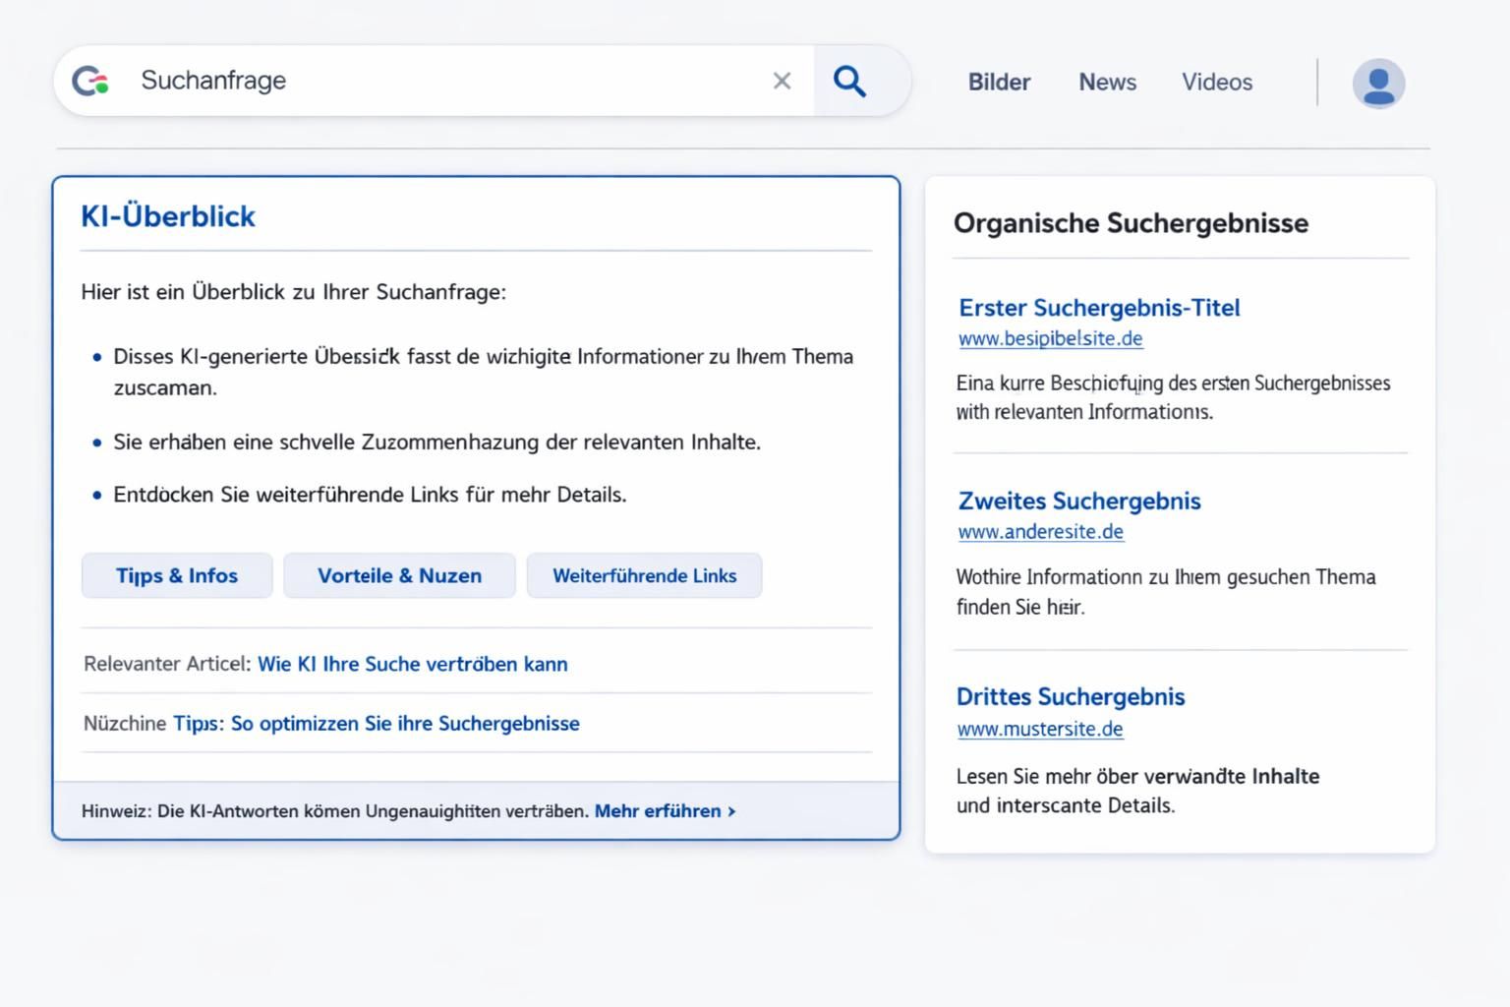Click the Tipps & Infos chip
The height and width of the screenshot is (1007, 1510).
[176, 575]
